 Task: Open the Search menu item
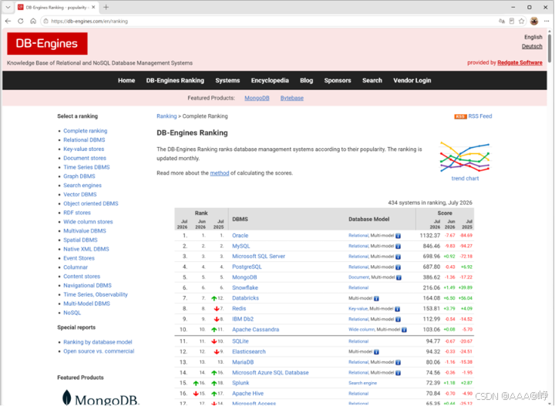point(372,80)
